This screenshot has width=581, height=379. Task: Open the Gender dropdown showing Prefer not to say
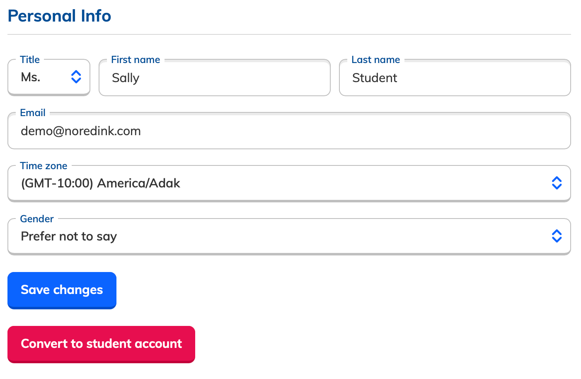click(289, 237)
